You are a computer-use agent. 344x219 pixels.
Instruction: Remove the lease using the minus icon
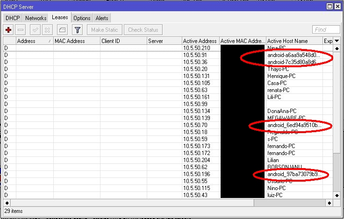(x=21, y=30)
